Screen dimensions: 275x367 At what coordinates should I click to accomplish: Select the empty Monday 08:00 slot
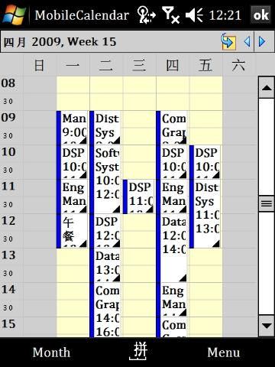tap(73, 85)
